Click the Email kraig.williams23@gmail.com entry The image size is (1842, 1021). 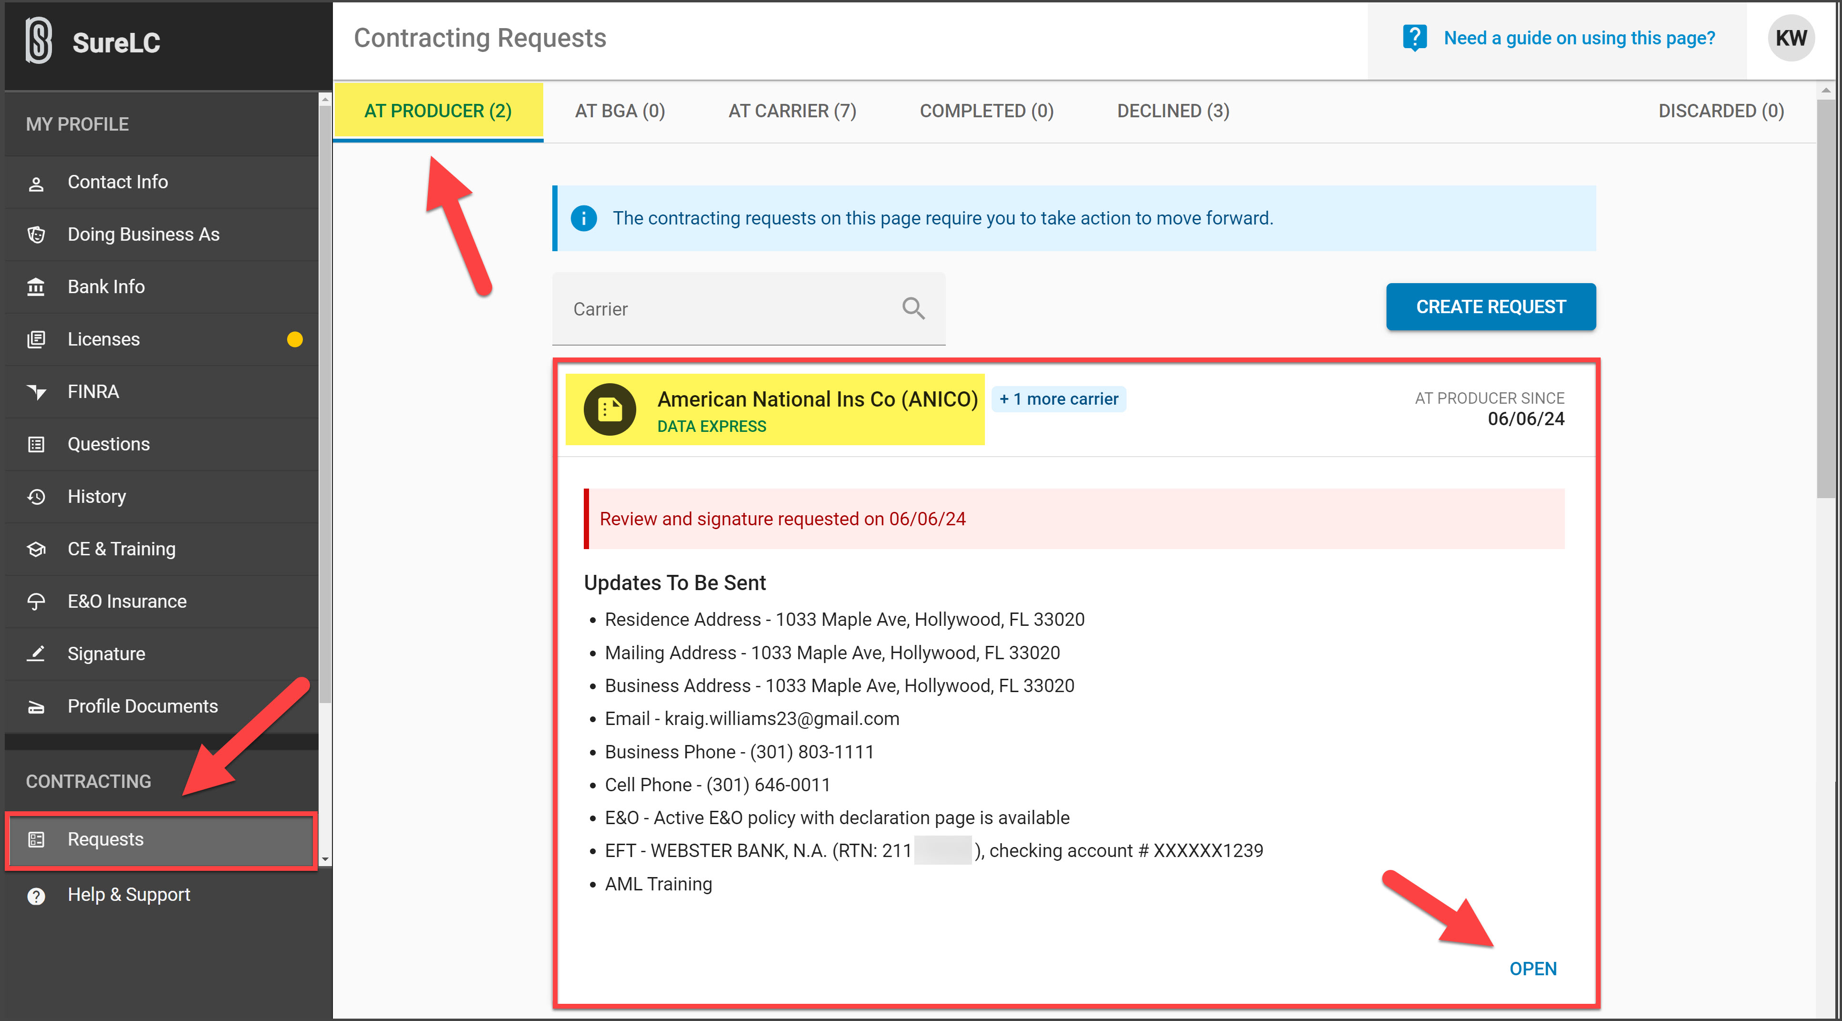[752, 719]
